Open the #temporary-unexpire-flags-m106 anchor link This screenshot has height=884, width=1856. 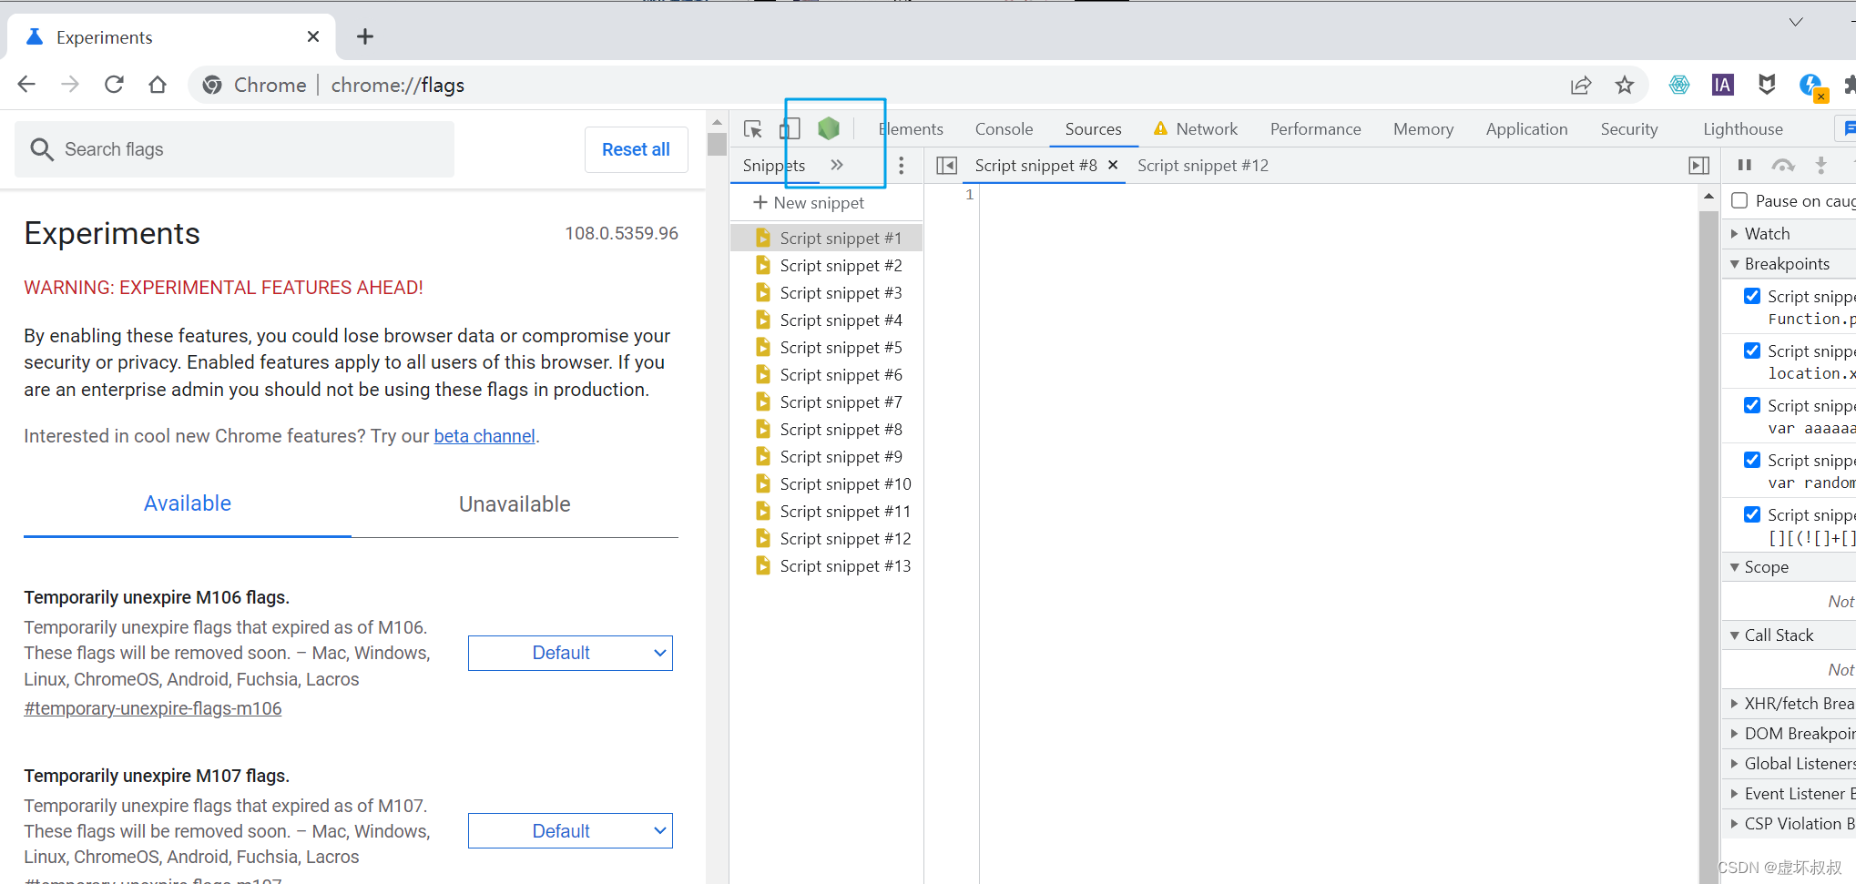coord(153,708)
